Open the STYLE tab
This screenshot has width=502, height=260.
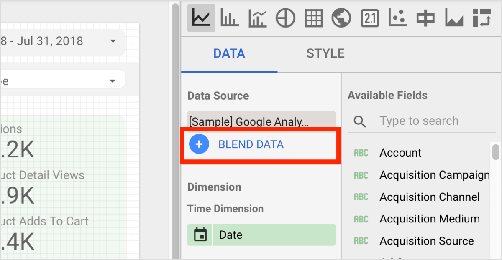pos(325,54)
